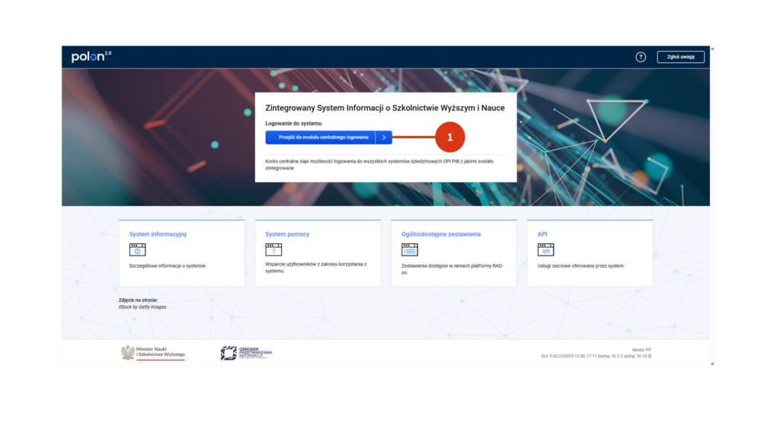Open the Ogólnodostępne zestawienia heading link
The image size is (780, 438).
click(x=441, y=234)
